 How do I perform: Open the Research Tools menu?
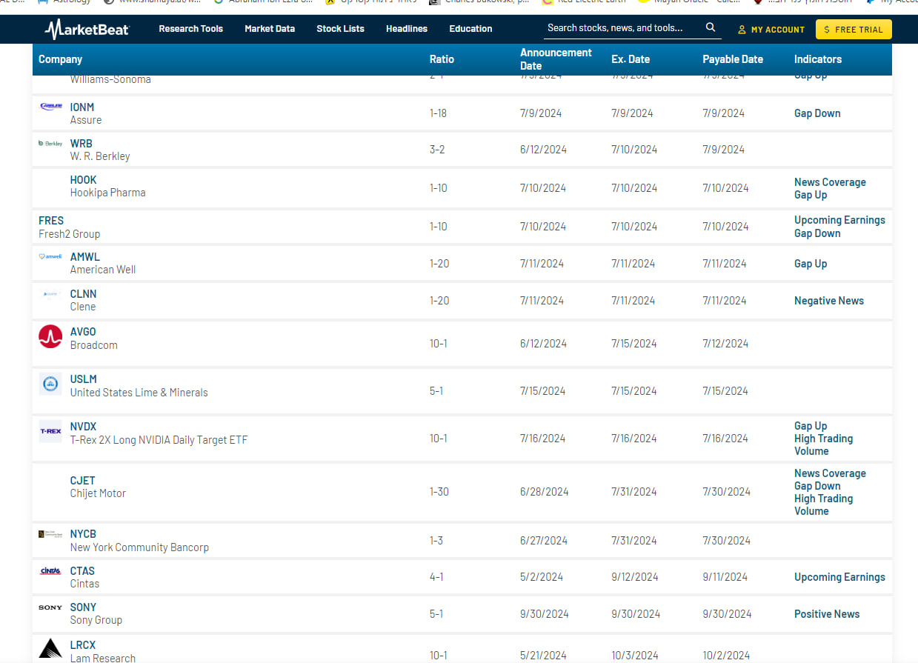pos(190,29)
